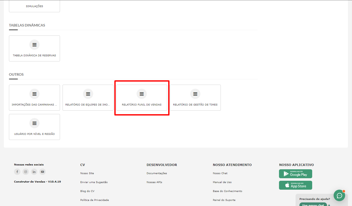
Task: Follow the Nosso Site link
Action: point(87,173)
